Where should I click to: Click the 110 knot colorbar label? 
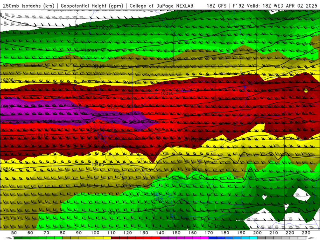(112, 233)
